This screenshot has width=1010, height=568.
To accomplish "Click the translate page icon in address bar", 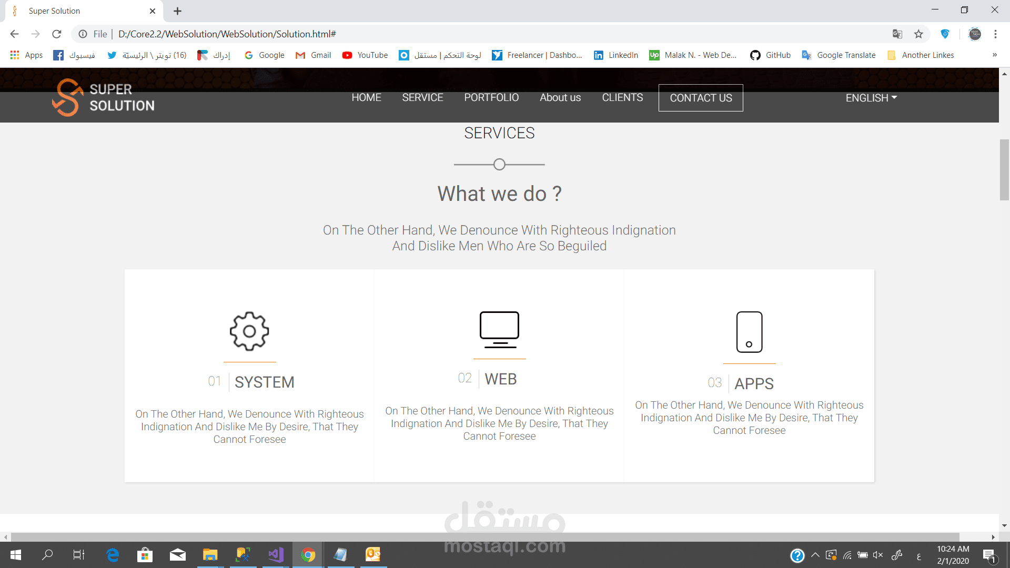I will click(x=897, y=34).
